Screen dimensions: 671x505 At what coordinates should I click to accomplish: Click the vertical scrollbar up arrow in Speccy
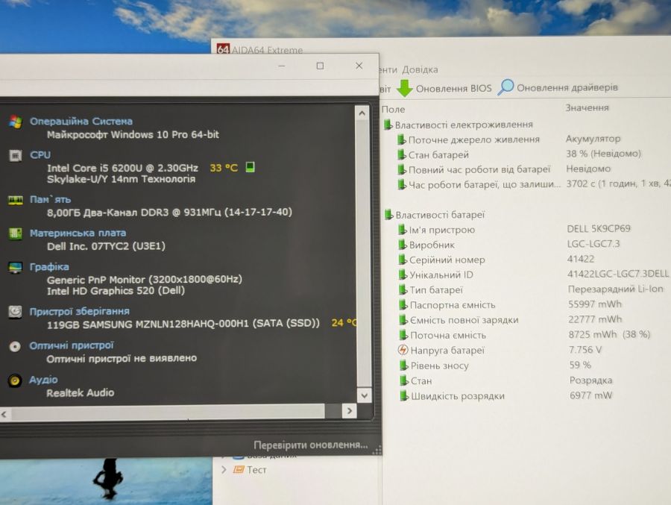(362, 113)
